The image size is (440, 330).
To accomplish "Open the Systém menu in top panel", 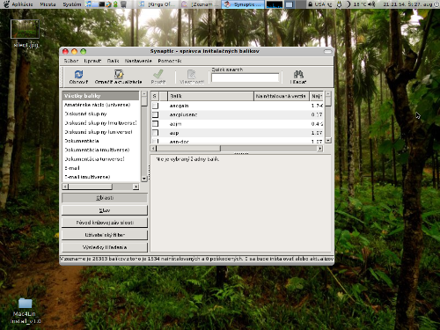I will [x=72, y=4].
